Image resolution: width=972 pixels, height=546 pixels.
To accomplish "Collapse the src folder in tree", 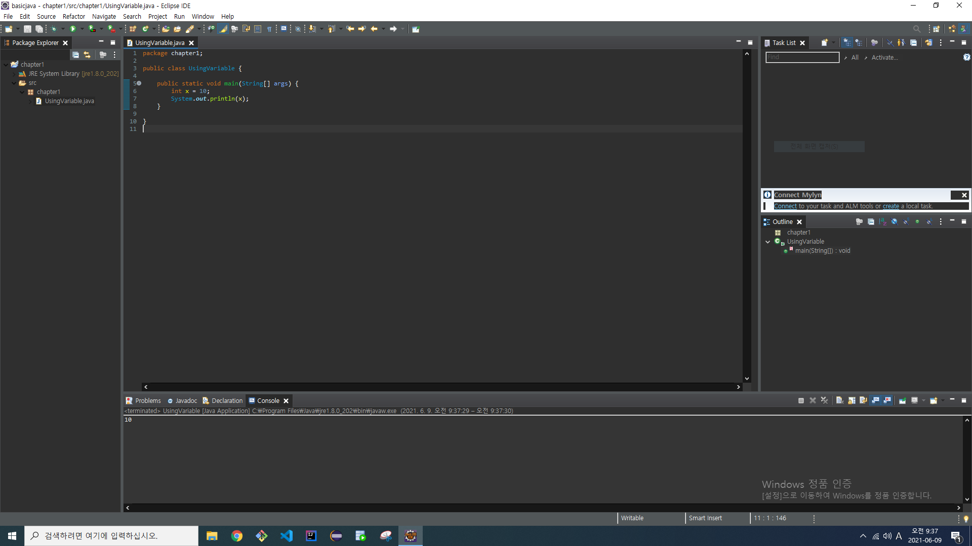I will [14, 83].
